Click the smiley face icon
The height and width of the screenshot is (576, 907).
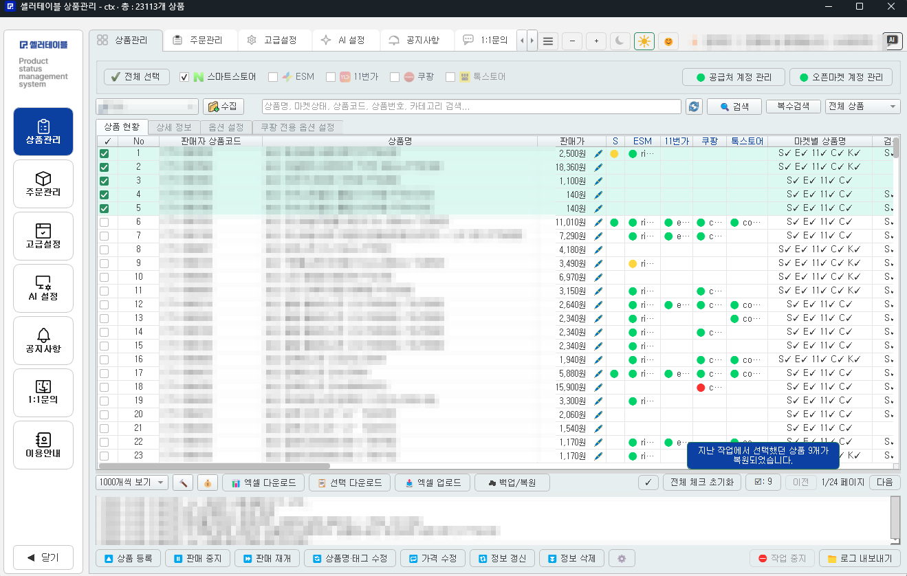click(668, 41)
